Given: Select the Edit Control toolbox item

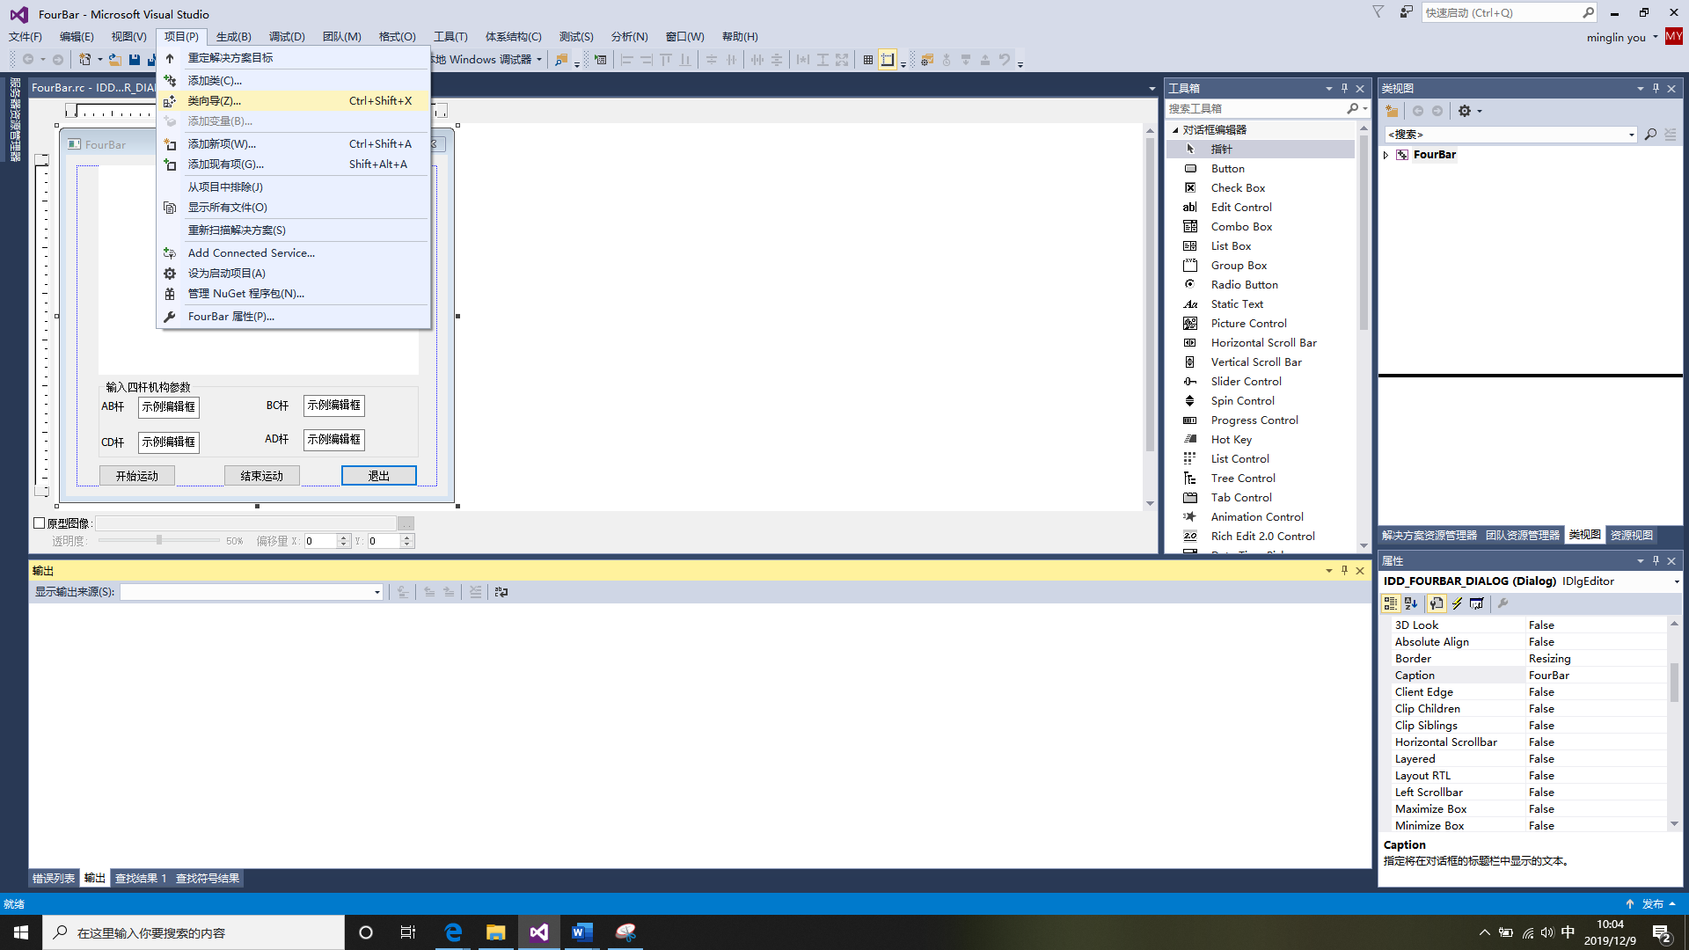Looking at the screenshot, I should click(x=1241, y=207).
